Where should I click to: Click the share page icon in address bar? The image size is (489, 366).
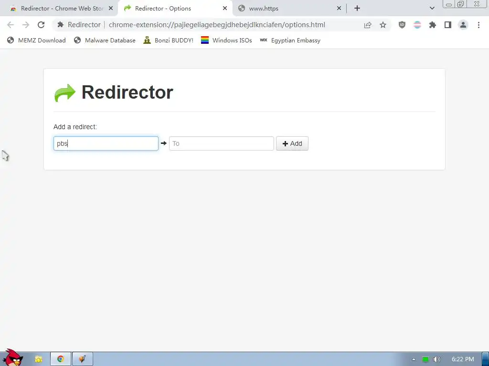click(368, 25)
